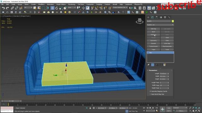Image resolution: width=202 pixels, height=113 pixels.
Task: Select the Select and Link tool
Action: tap(12, 8)
